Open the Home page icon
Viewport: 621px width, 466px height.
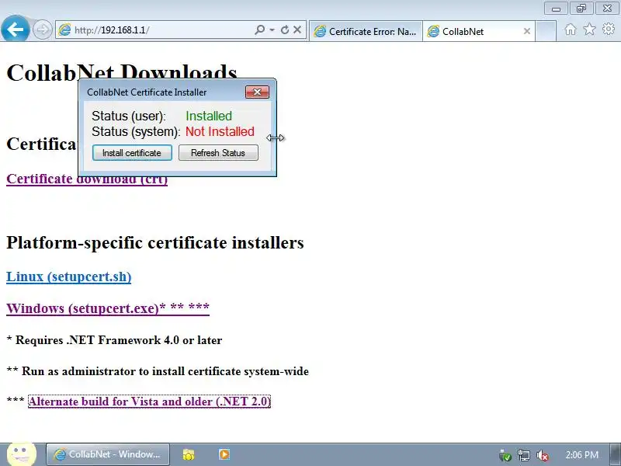(x=571, y=30)
